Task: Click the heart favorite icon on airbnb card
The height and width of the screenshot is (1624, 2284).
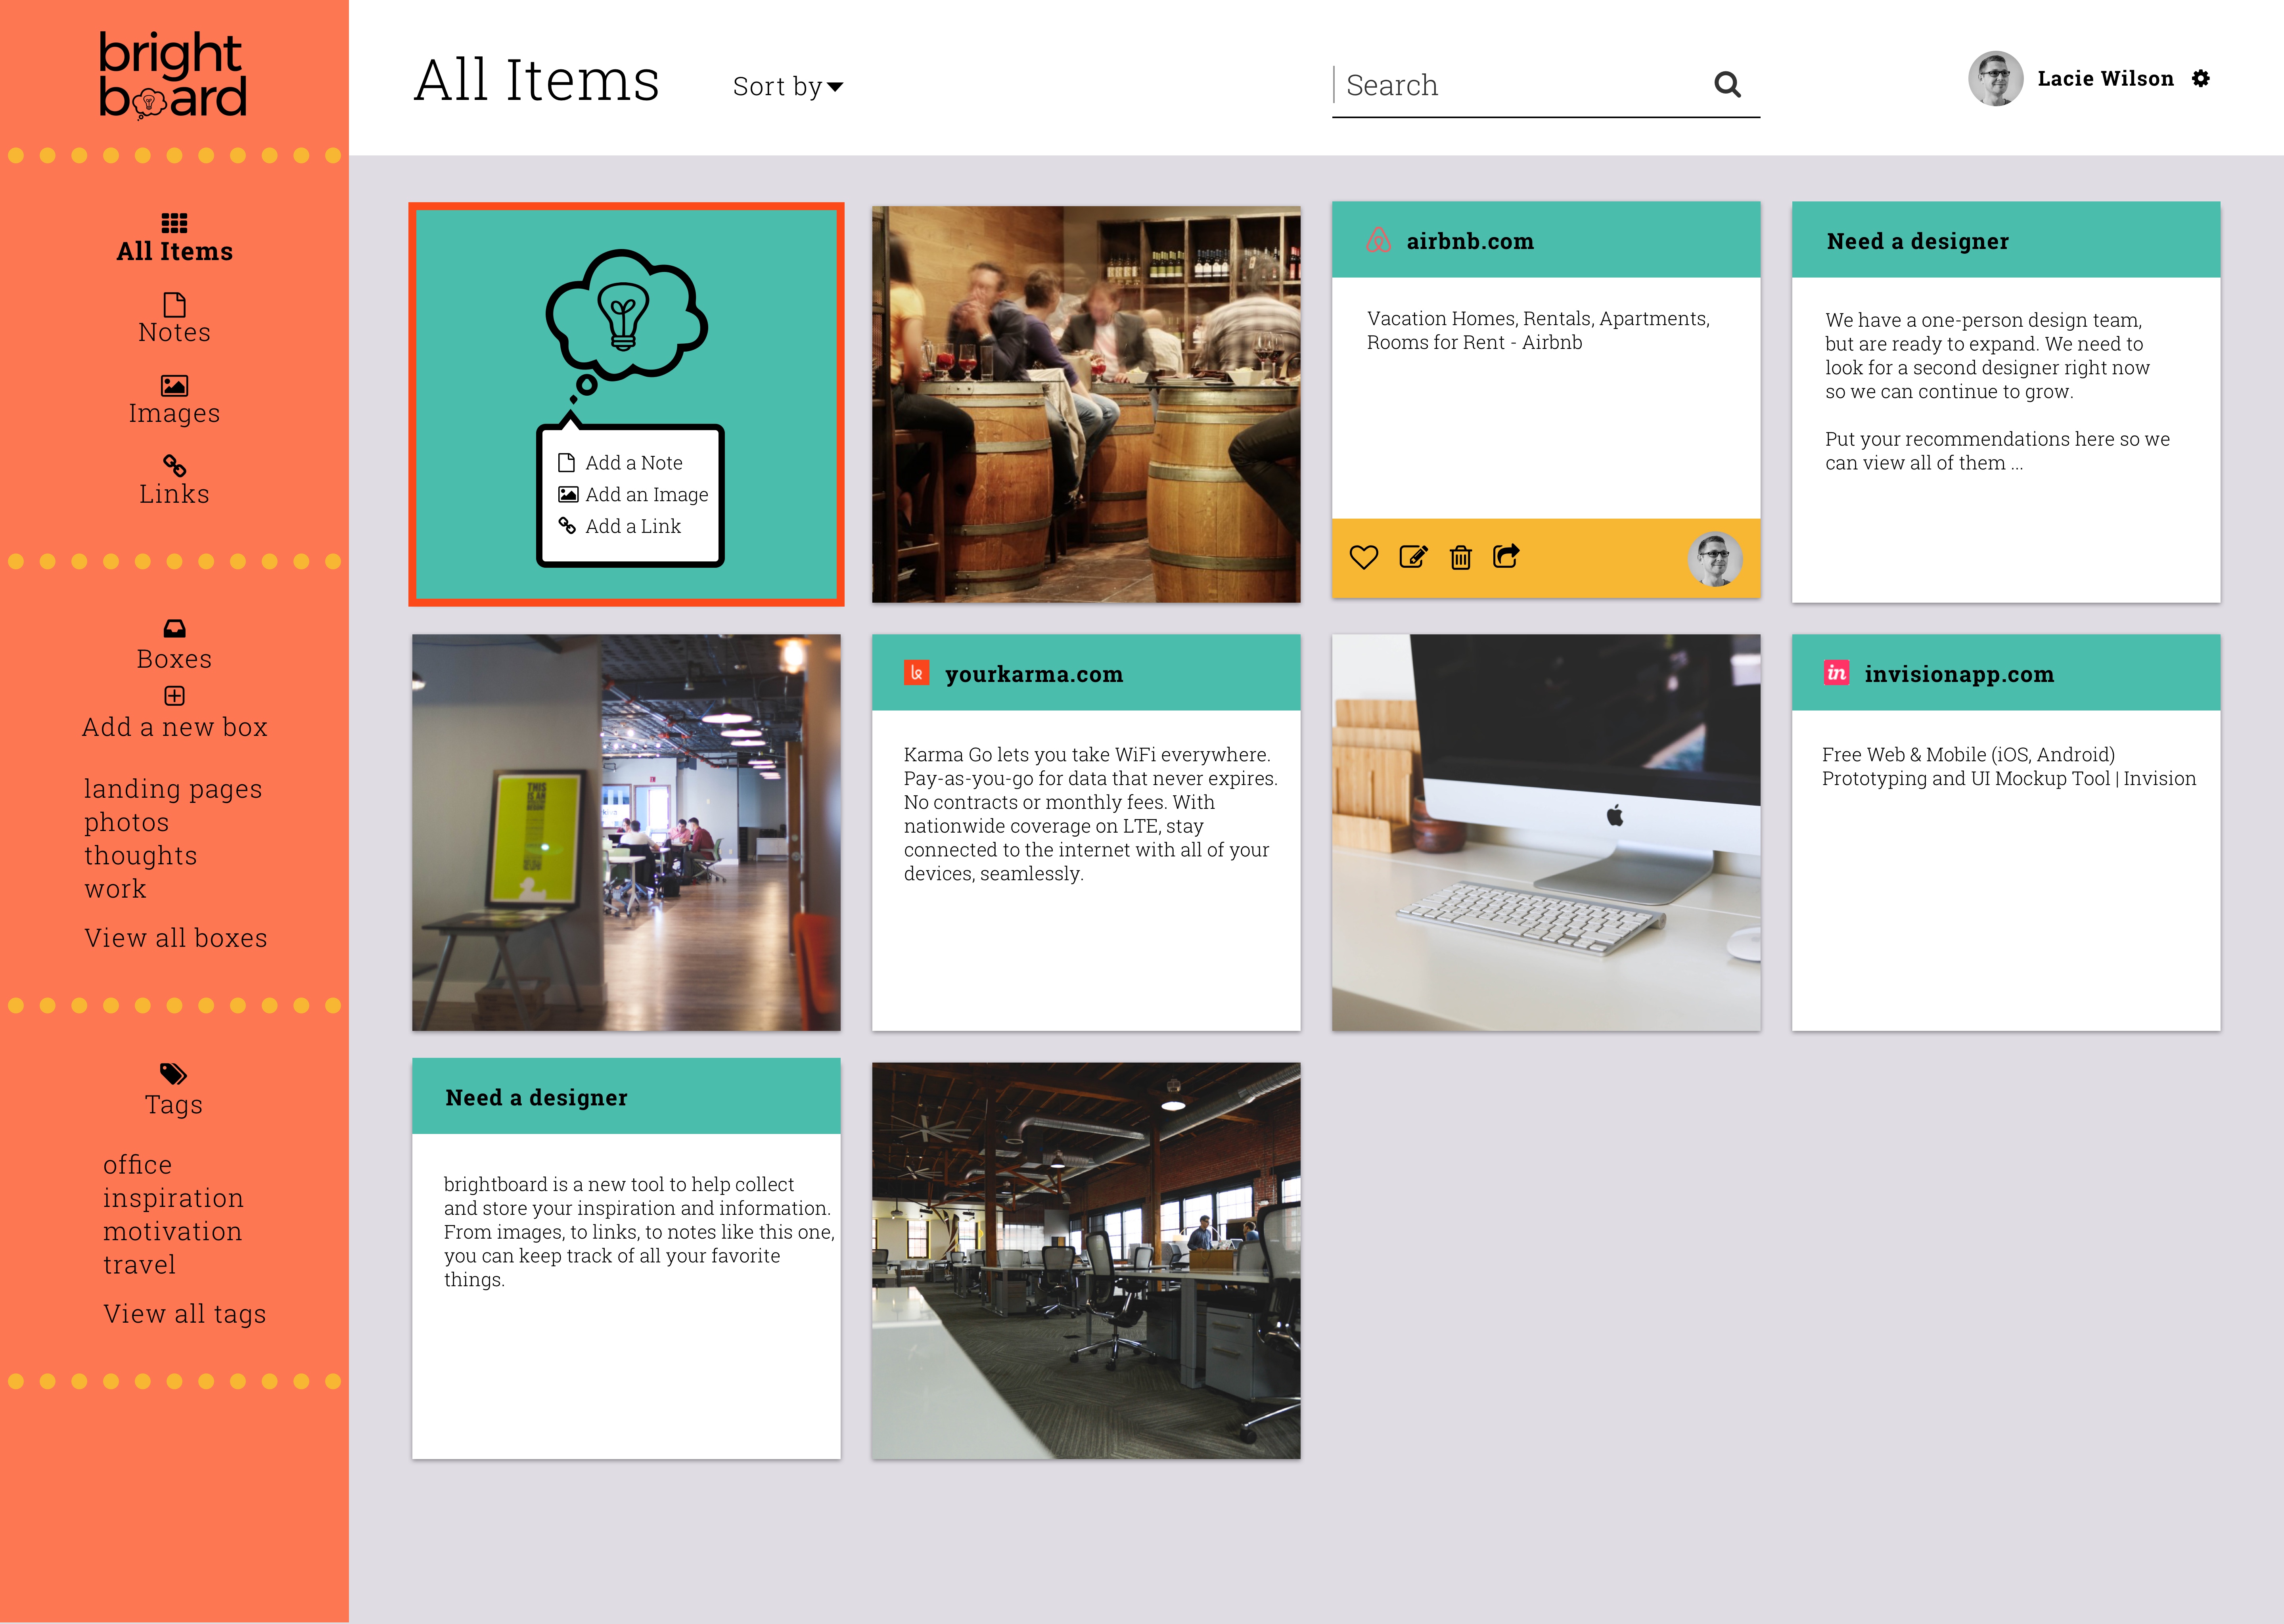Action: (x=1364, y=557)
